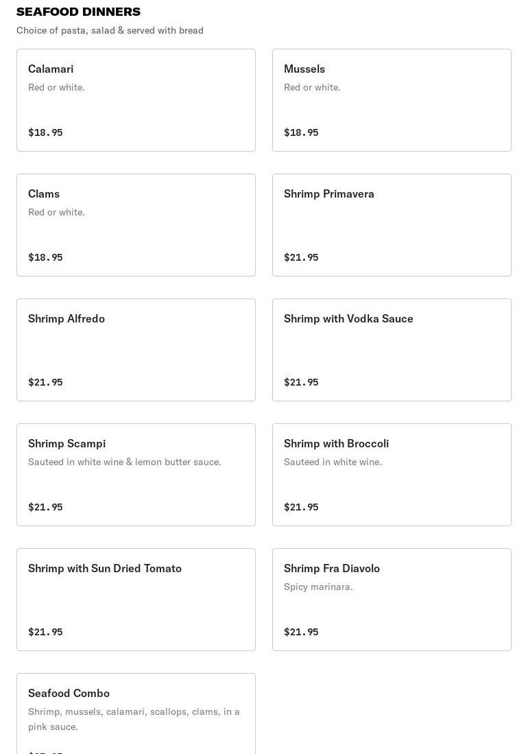The height and width of the screenshot is (754, 528).
Task: Click the Seafood Combo ingredients description
Action: coord(134,719)
